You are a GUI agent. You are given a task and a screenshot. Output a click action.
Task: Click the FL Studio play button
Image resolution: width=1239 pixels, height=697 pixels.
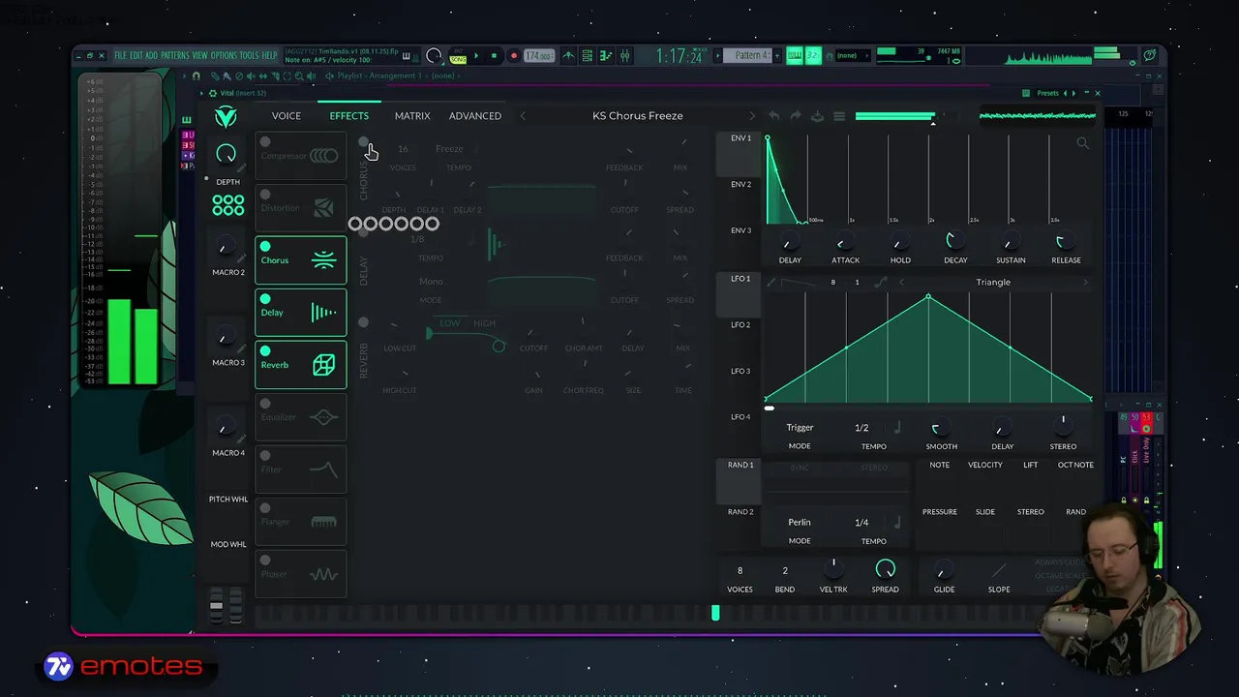click(476, 56)
